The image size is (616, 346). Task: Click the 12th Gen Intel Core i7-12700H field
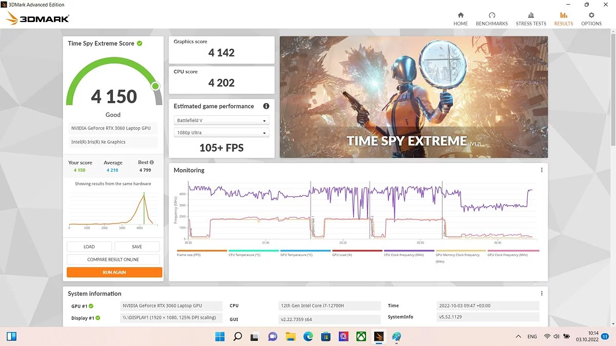click(x=330, y=306)
